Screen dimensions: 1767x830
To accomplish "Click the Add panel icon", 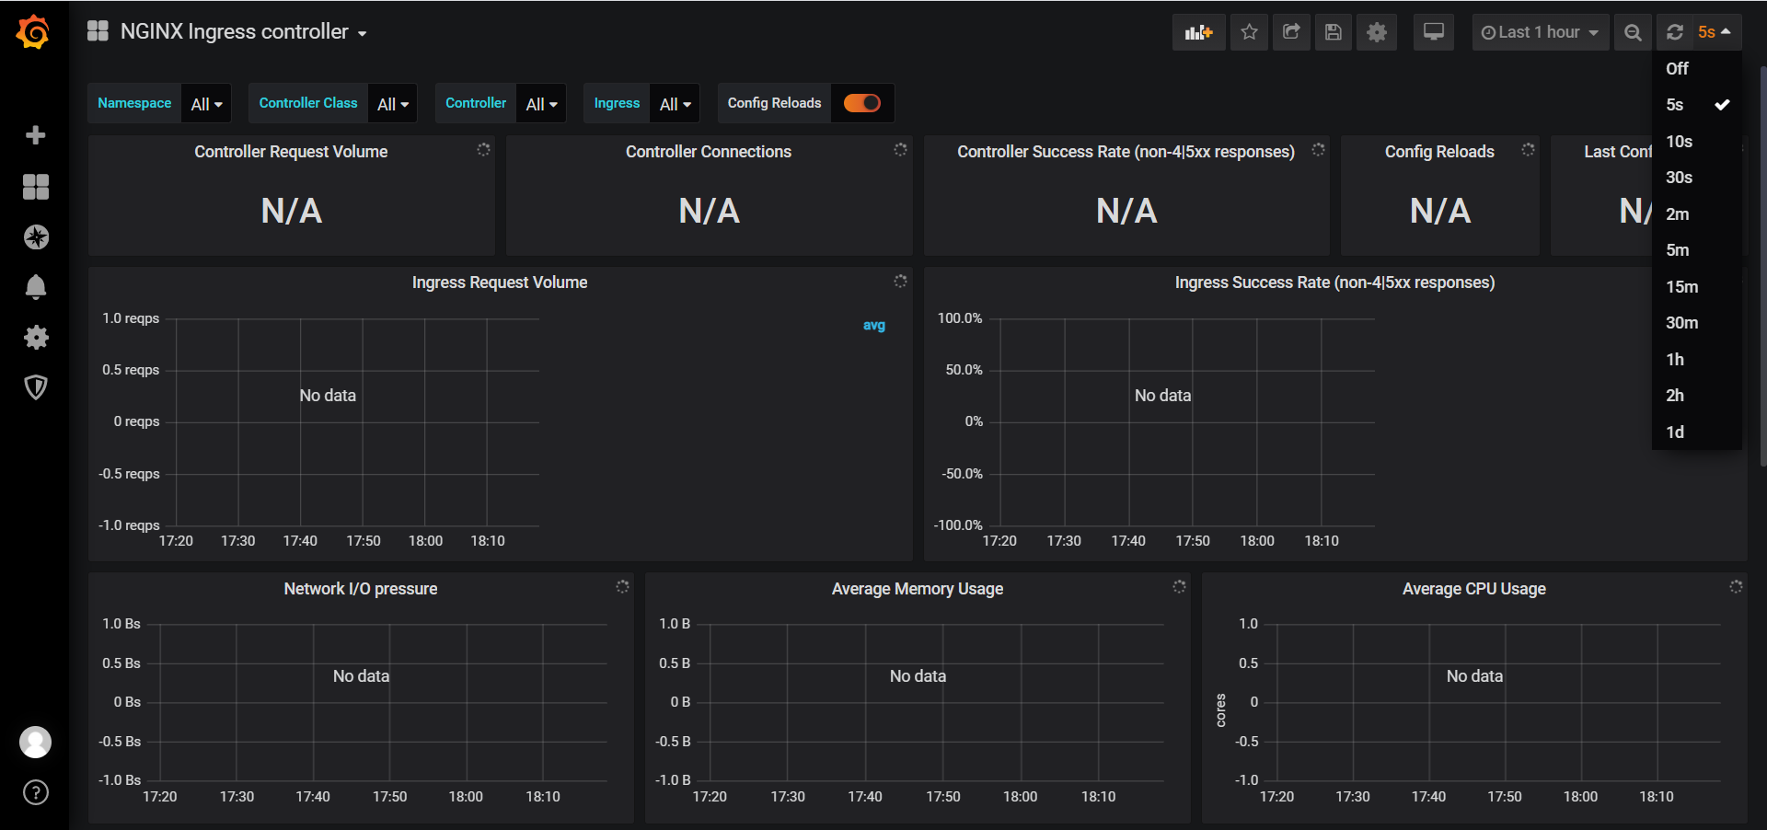I will pos(1198,32).
